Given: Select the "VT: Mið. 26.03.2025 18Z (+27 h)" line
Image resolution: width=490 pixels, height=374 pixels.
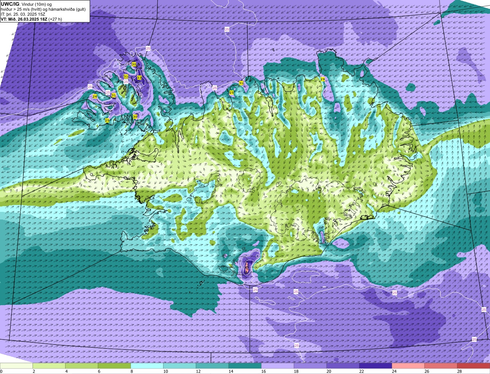Looking at the screenshot, I should coord(31,19).
